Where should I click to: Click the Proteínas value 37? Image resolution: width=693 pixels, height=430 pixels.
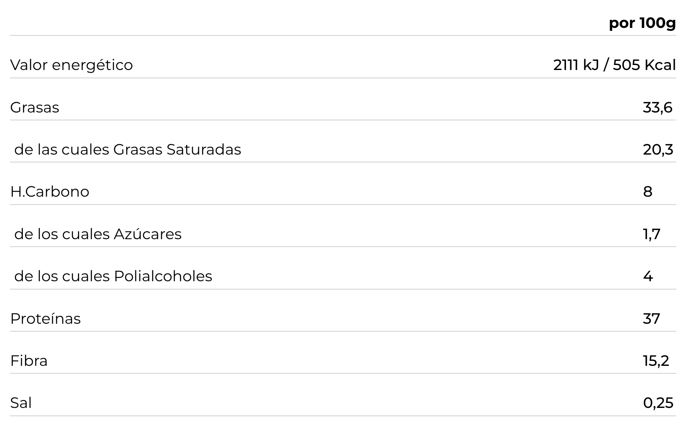(x=651, y=319)
